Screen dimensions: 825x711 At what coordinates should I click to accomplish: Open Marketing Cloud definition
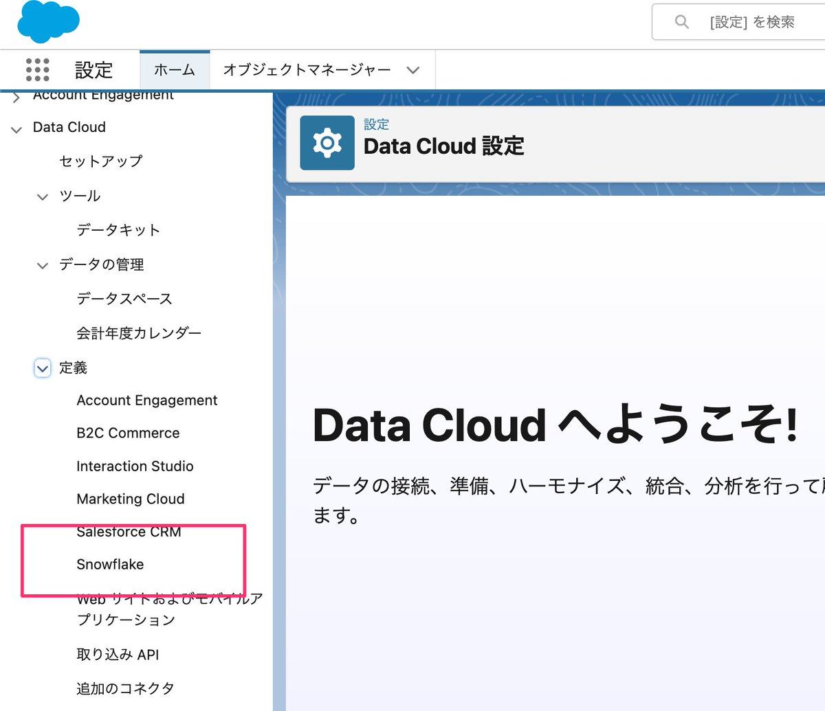coord(131,499)
